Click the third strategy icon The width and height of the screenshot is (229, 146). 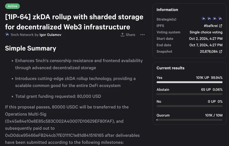coord(215,19)
